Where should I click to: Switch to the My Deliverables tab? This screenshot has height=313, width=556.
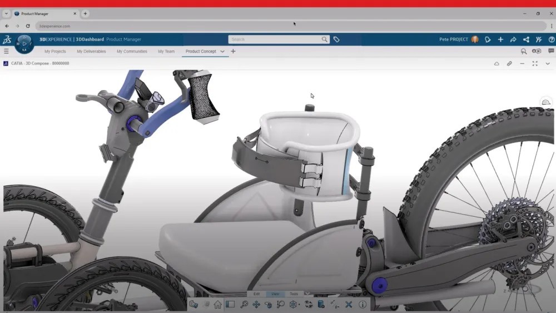(91, 51)
